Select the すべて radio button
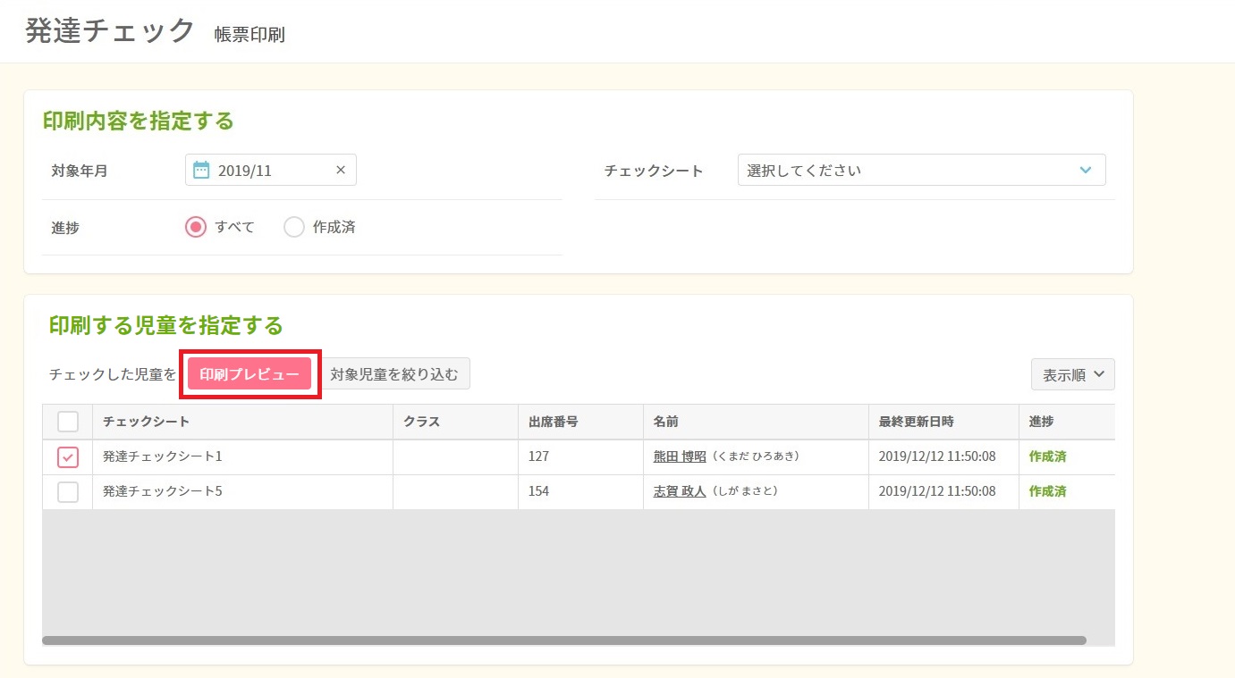Screen dimensions: 1235x678 click(196, 227)
